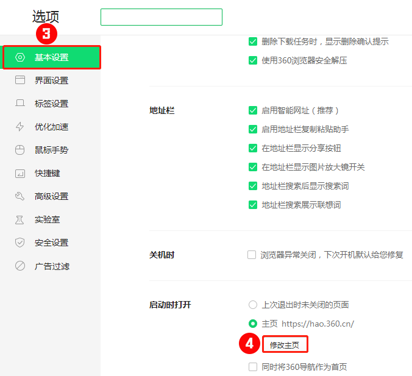Select the 主页 startup radio button
This screenshot has height=376, width=412.
[x=252, y=324]
